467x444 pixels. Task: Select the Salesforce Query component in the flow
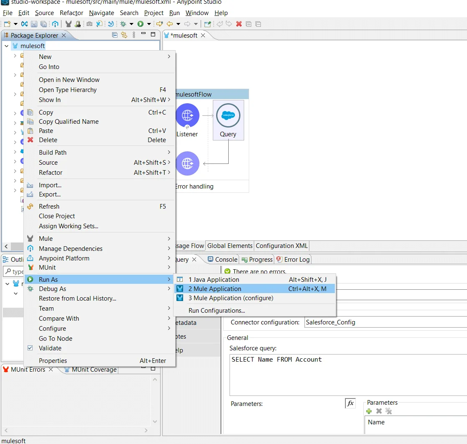coord(228,116)
